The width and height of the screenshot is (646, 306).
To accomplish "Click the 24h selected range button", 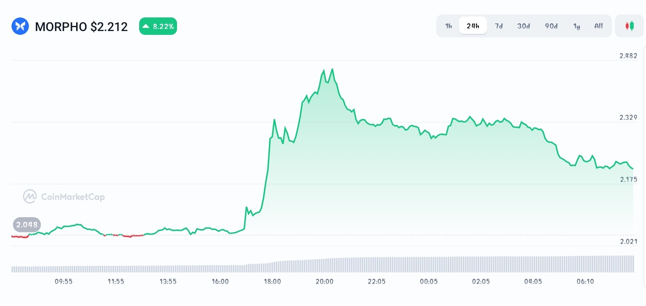I will [473, 26].
